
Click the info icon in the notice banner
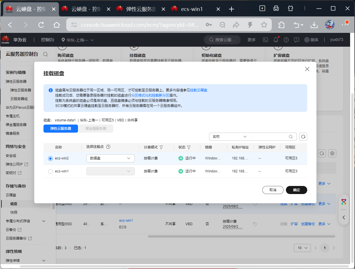pyautogui.click(x=51, y=90)
